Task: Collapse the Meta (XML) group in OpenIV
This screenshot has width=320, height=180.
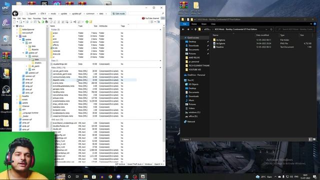Action: [x=160, y=67]
